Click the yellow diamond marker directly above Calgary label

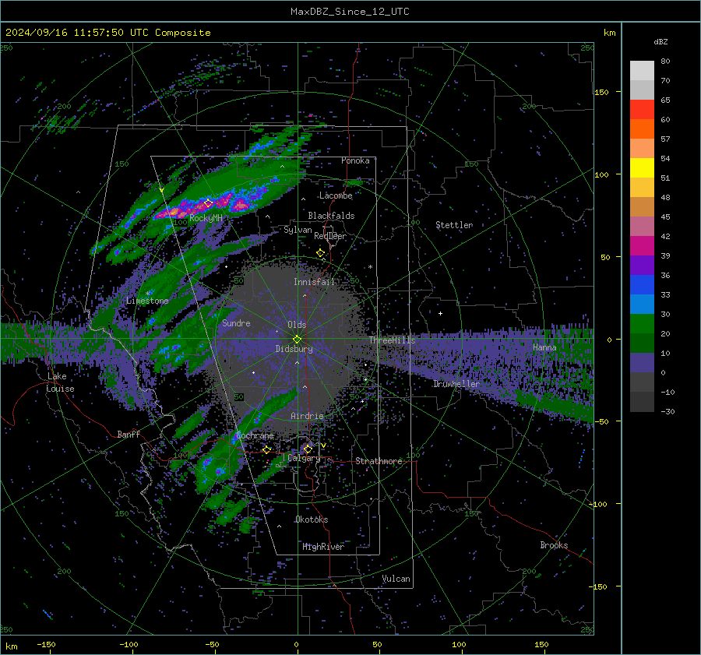(308, 449)
